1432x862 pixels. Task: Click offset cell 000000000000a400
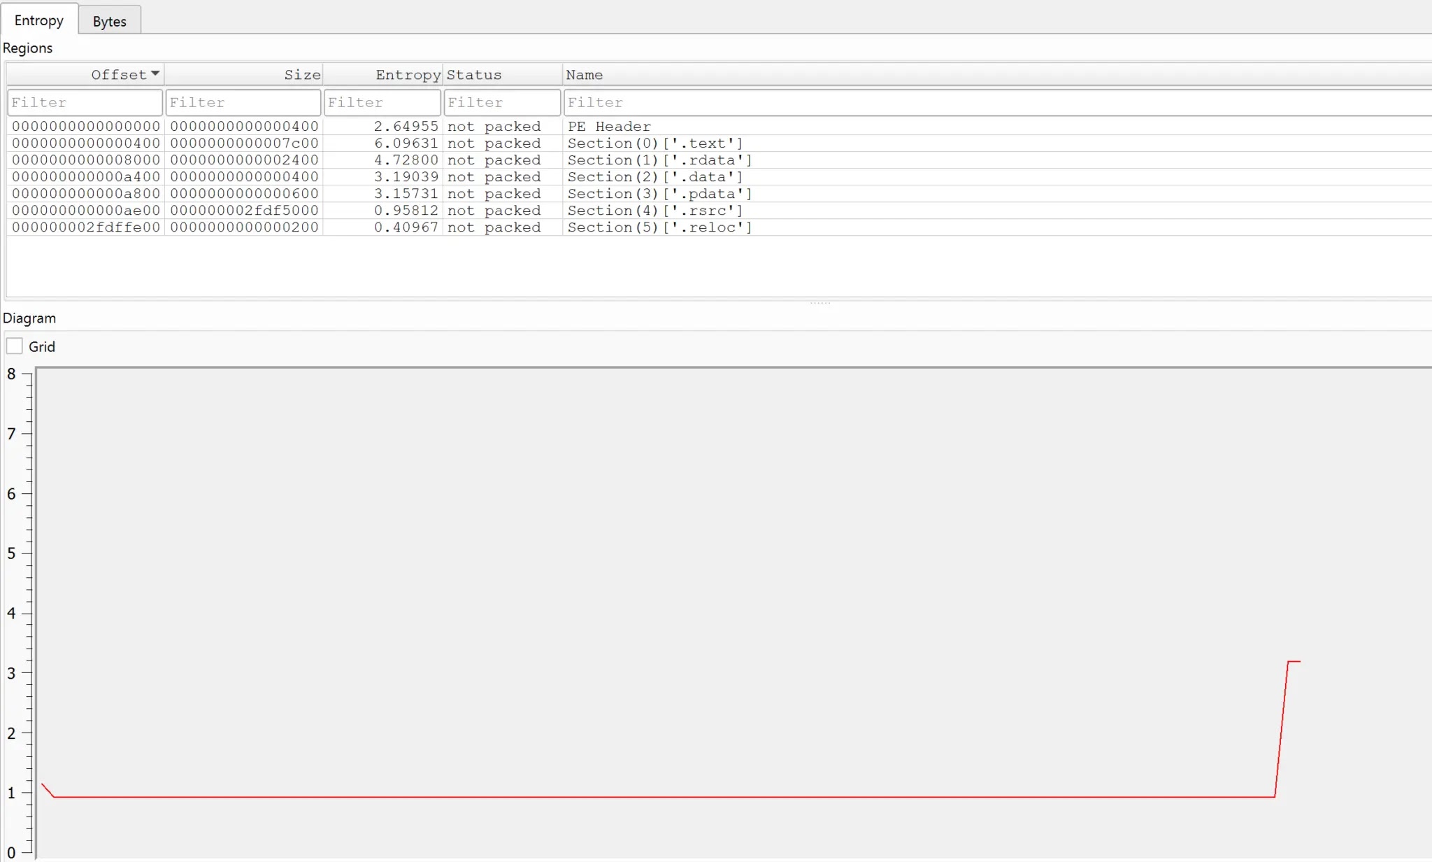click(86, 177)
